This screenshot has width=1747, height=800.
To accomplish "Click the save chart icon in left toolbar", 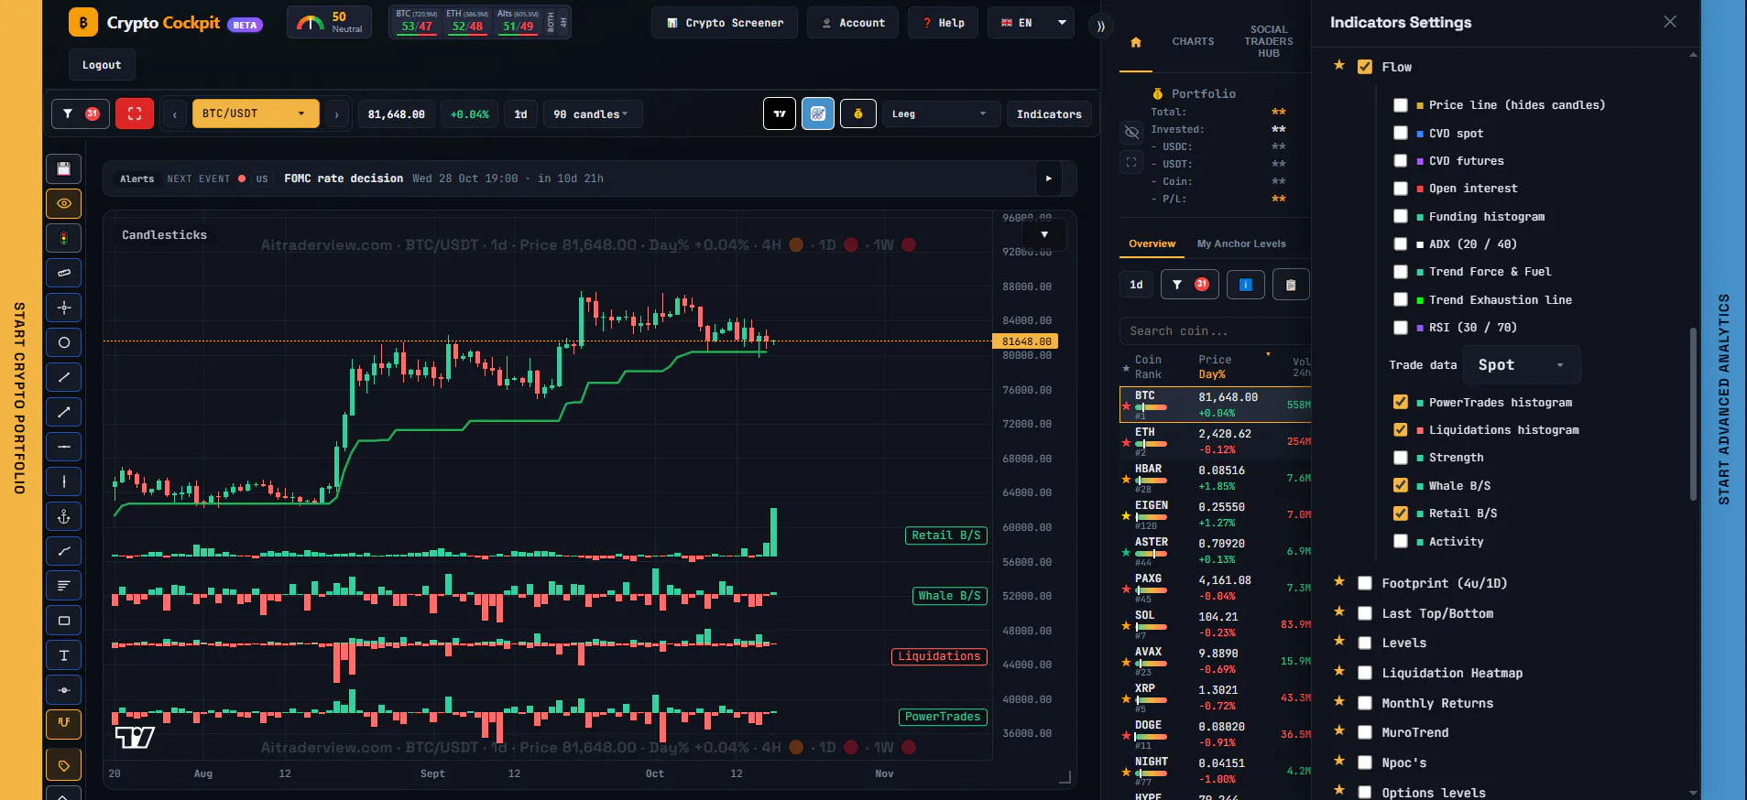I will (64, 168).
